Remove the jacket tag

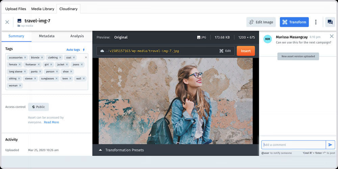[67, 64]
